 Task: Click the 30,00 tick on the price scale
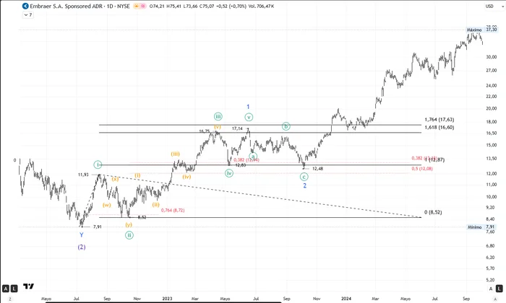click(x=491, y=57)
